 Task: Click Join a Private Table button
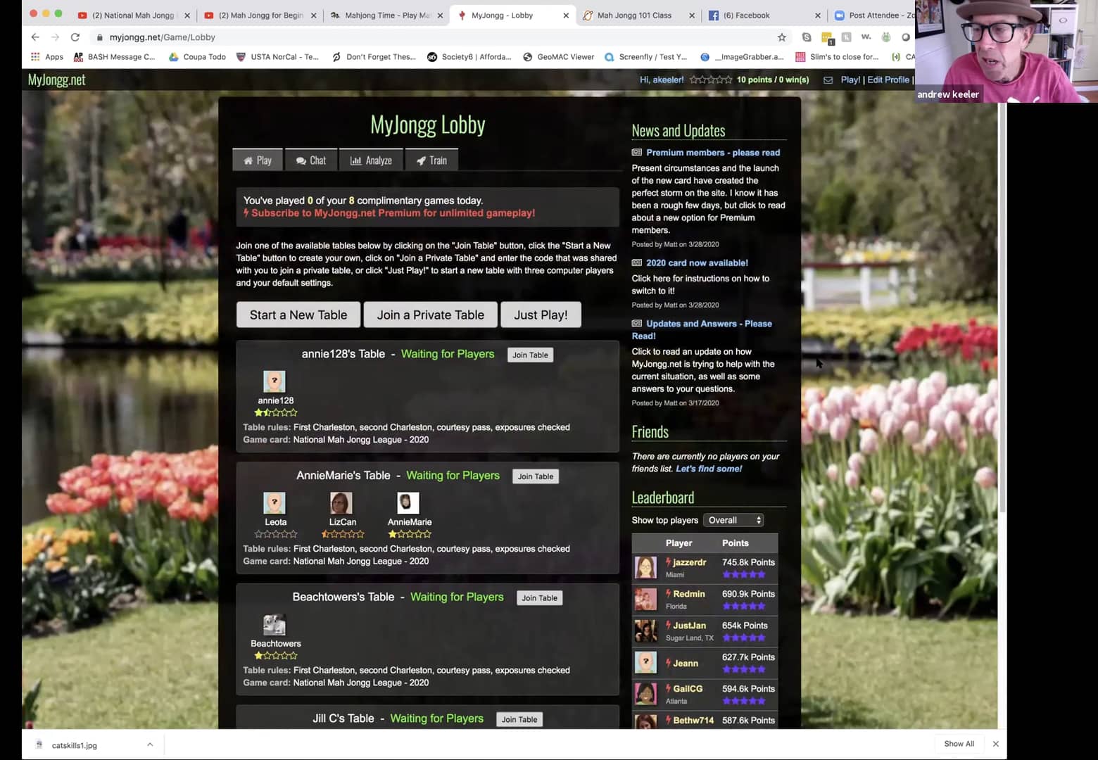pyautogui.click(x=430, y=315)
